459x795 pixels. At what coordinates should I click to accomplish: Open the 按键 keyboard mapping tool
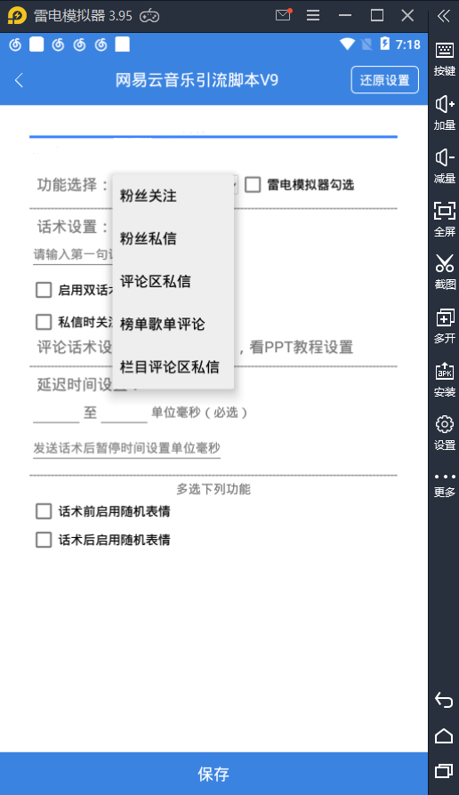click(x=444, y=59)
